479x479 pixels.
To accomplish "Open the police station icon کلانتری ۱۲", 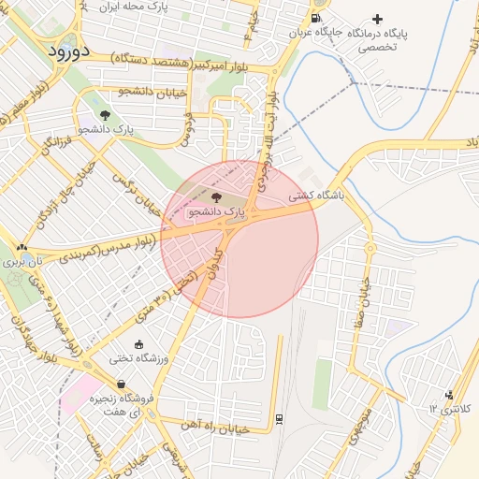I will pos(449,395).
